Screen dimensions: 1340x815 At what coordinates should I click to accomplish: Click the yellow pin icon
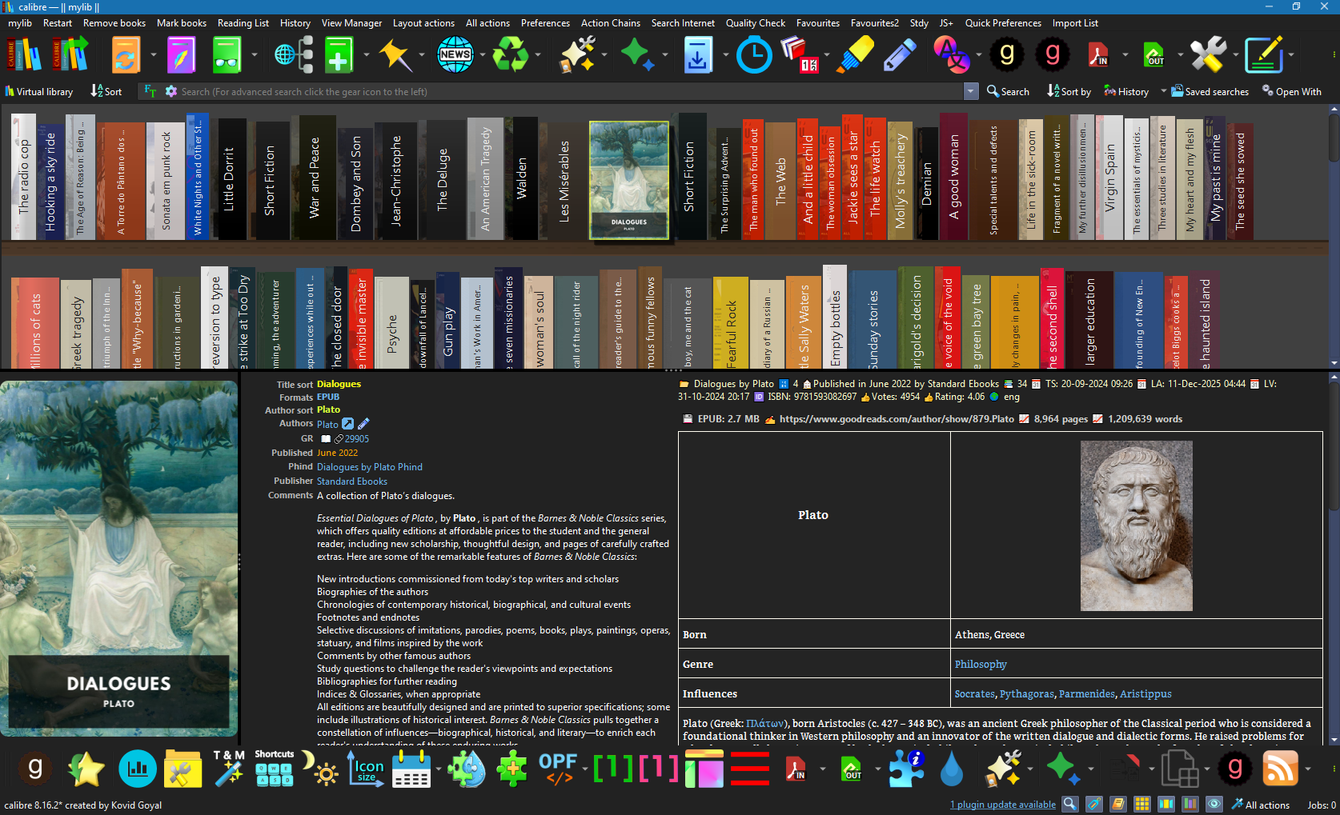coord(395,55)
